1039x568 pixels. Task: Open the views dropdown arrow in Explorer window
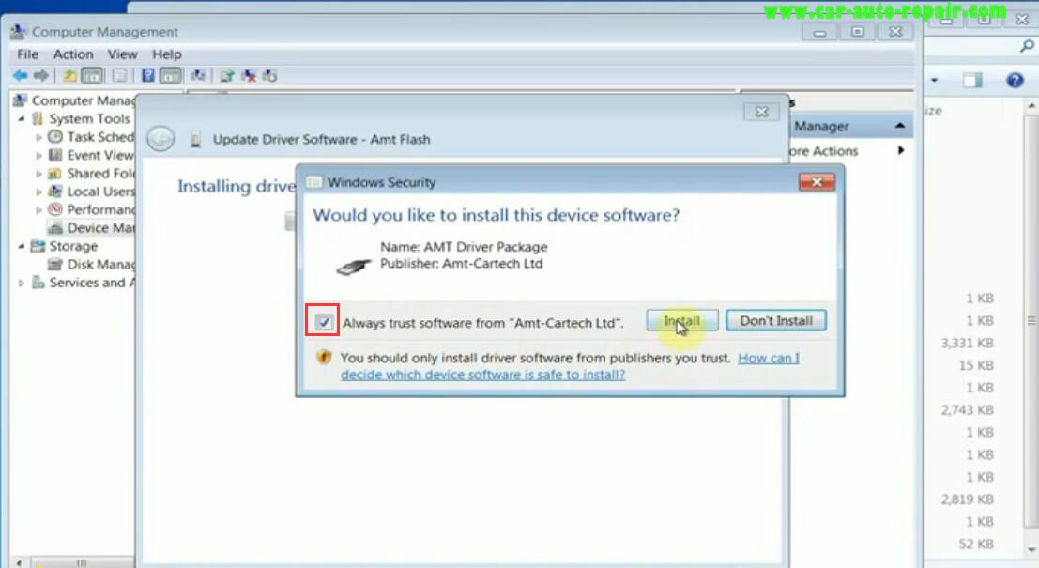point(934,80)
